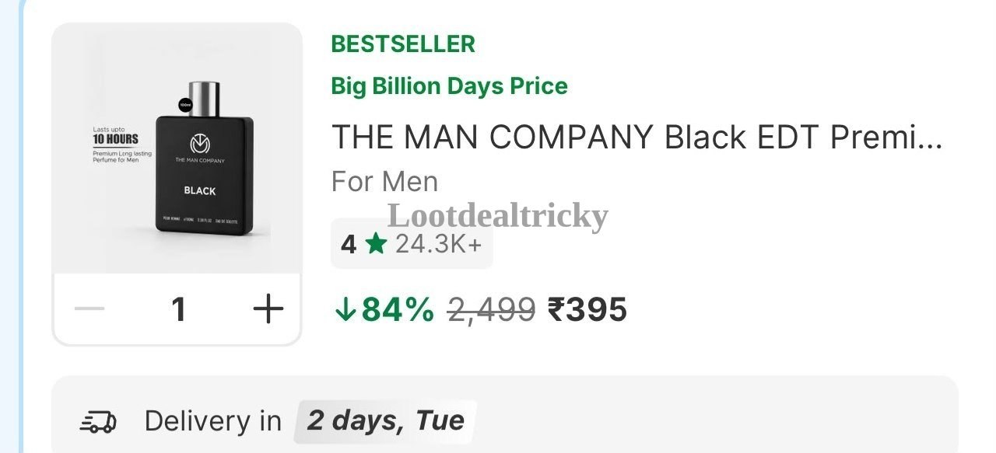This screenshot has height=453, width=996.
Task: Click the struck-through 2,499 original price
Action: pos(492,311)
